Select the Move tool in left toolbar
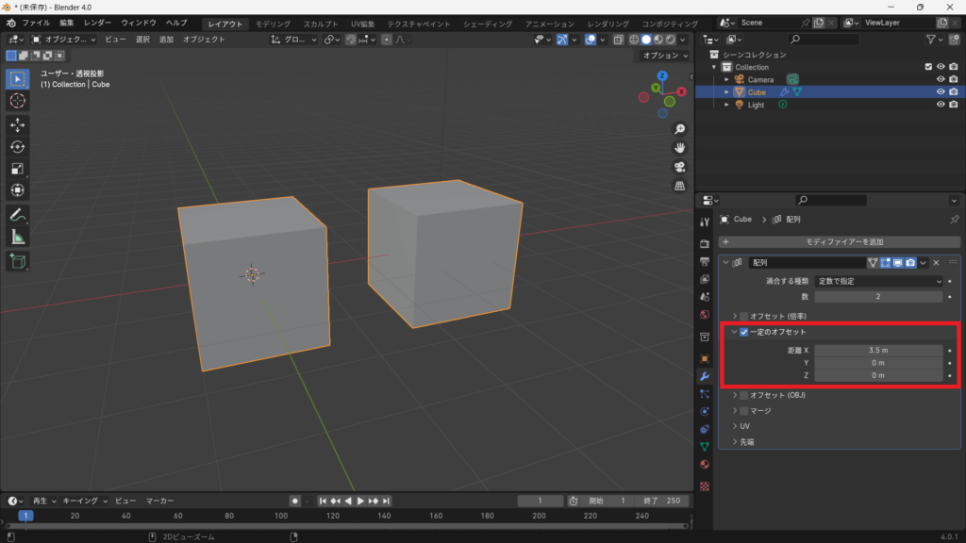 17,124
